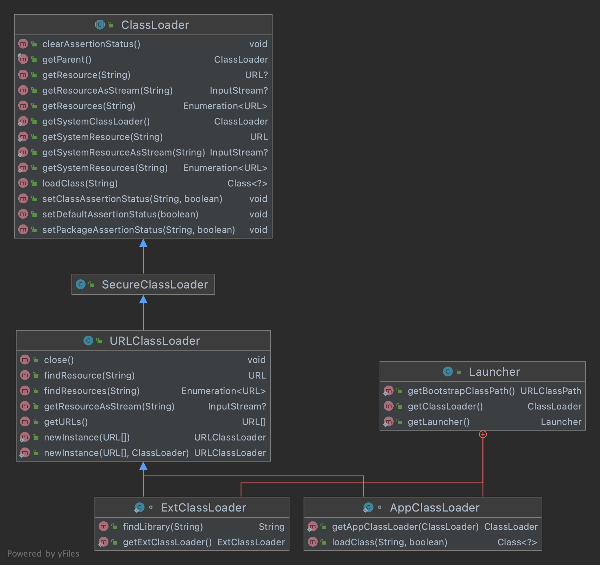Click the String return type of findLibrary(String)
This screenshot has width=600, height=565.
(272, 527)
